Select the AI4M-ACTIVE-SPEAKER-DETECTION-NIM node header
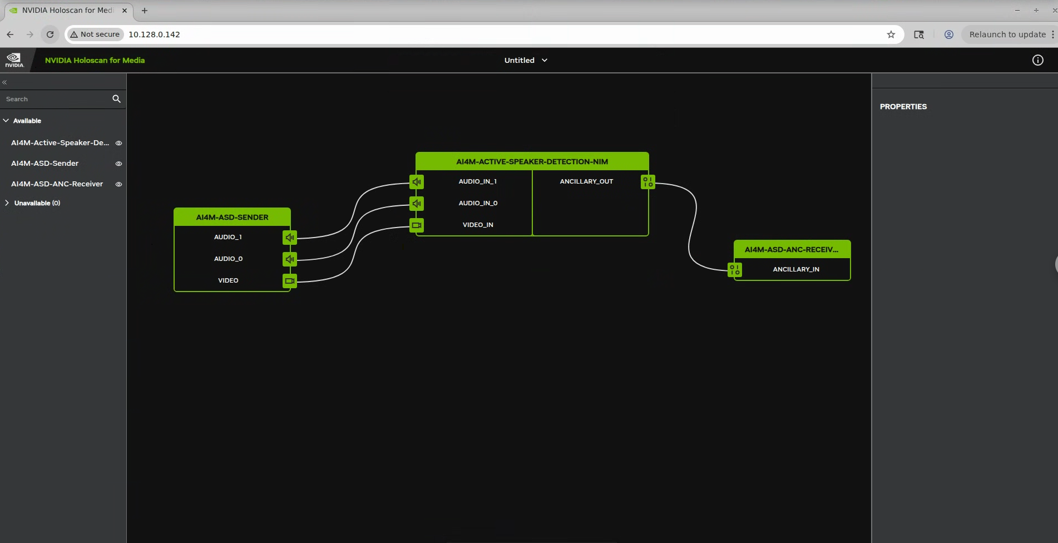The image size is (1058, 543). (x=532, y=161)
